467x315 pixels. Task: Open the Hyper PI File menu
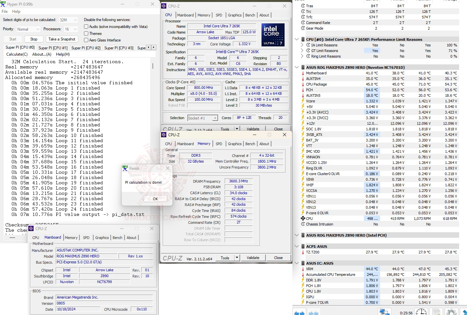tap(5, 12)
